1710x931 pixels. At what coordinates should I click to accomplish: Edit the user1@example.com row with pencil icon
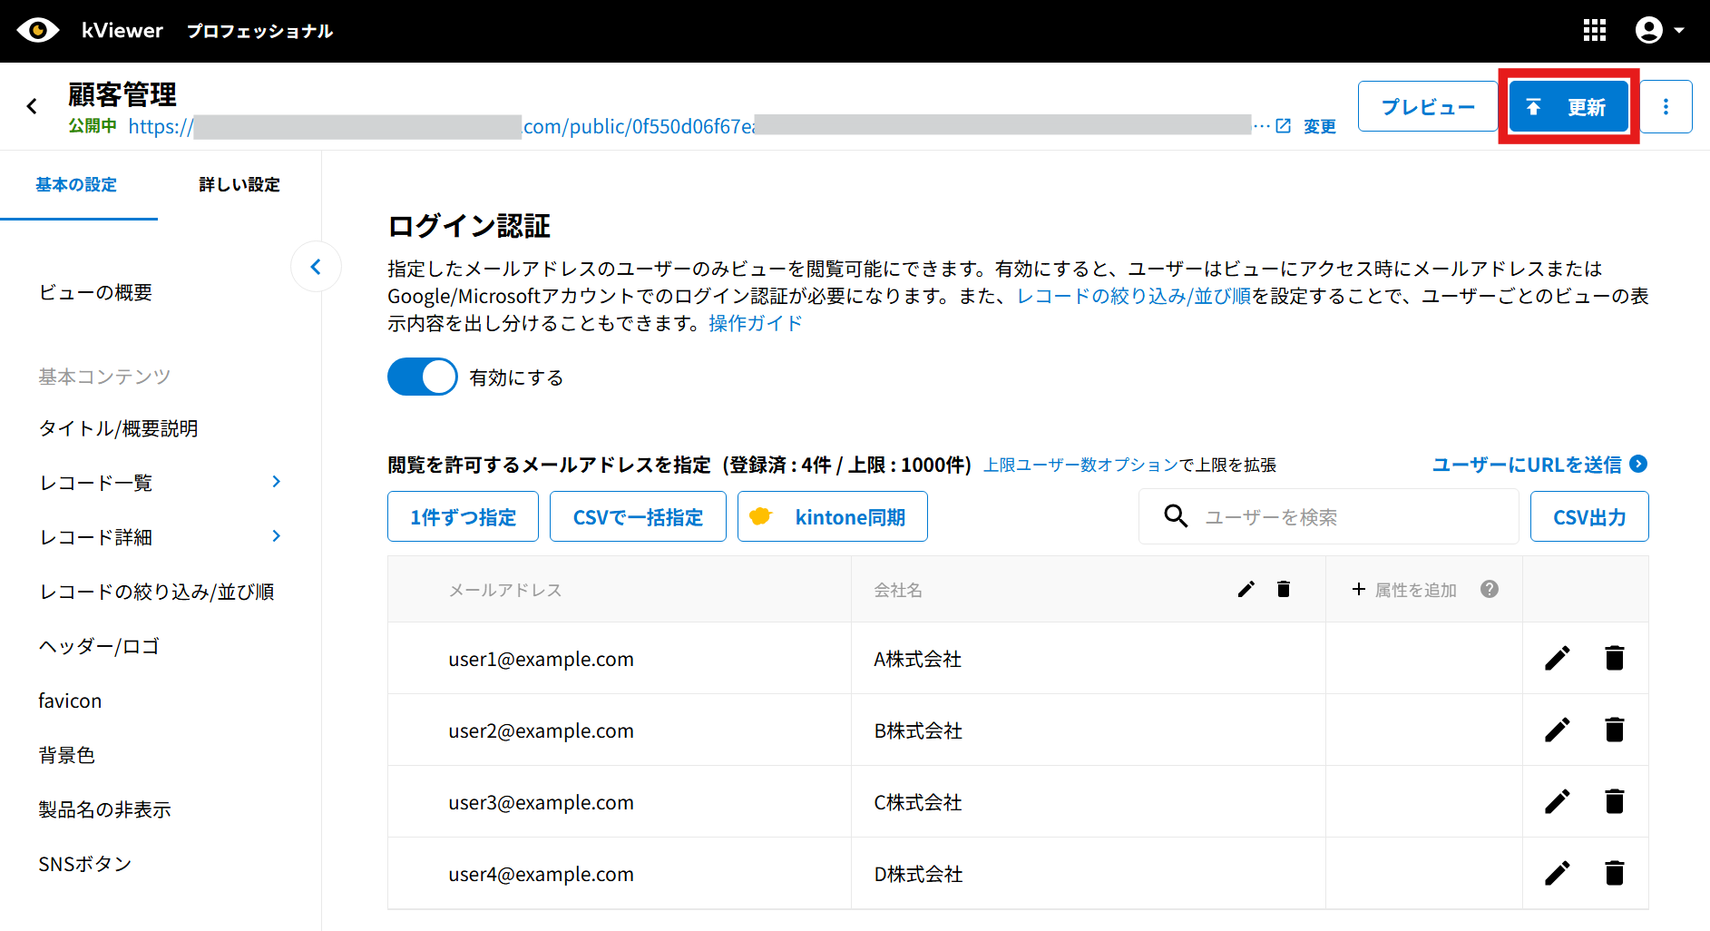[x=1557, y=659]
